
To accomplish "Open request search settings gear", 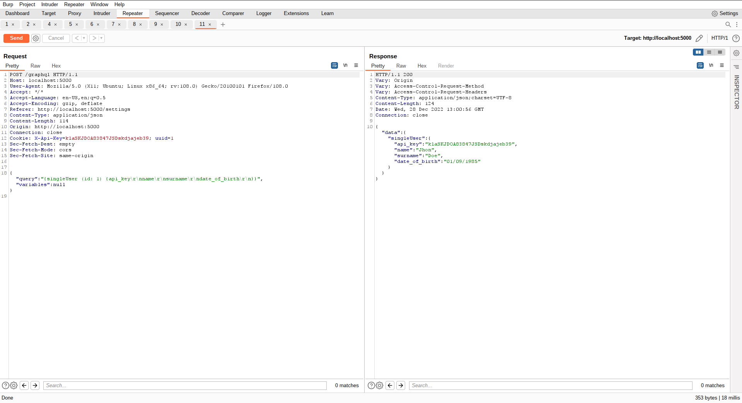I will (x=14, y=385).
